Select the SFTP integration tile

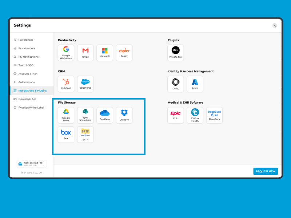pyautogui.click(x=85, y=134)
